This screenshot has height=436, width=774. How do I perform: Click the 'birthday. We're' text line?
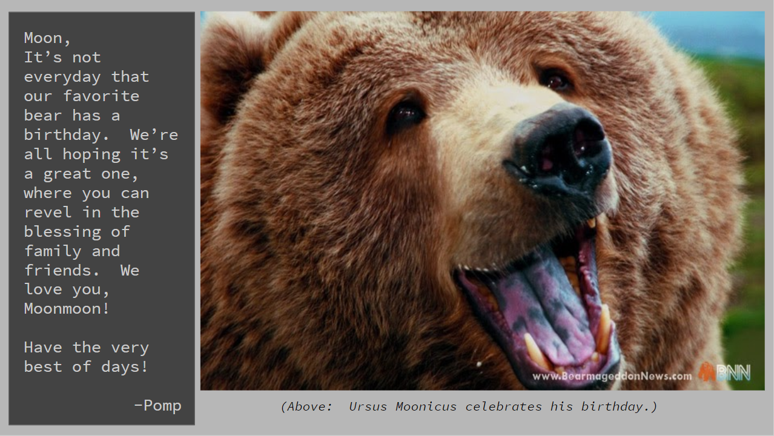(x=101, y=135)
